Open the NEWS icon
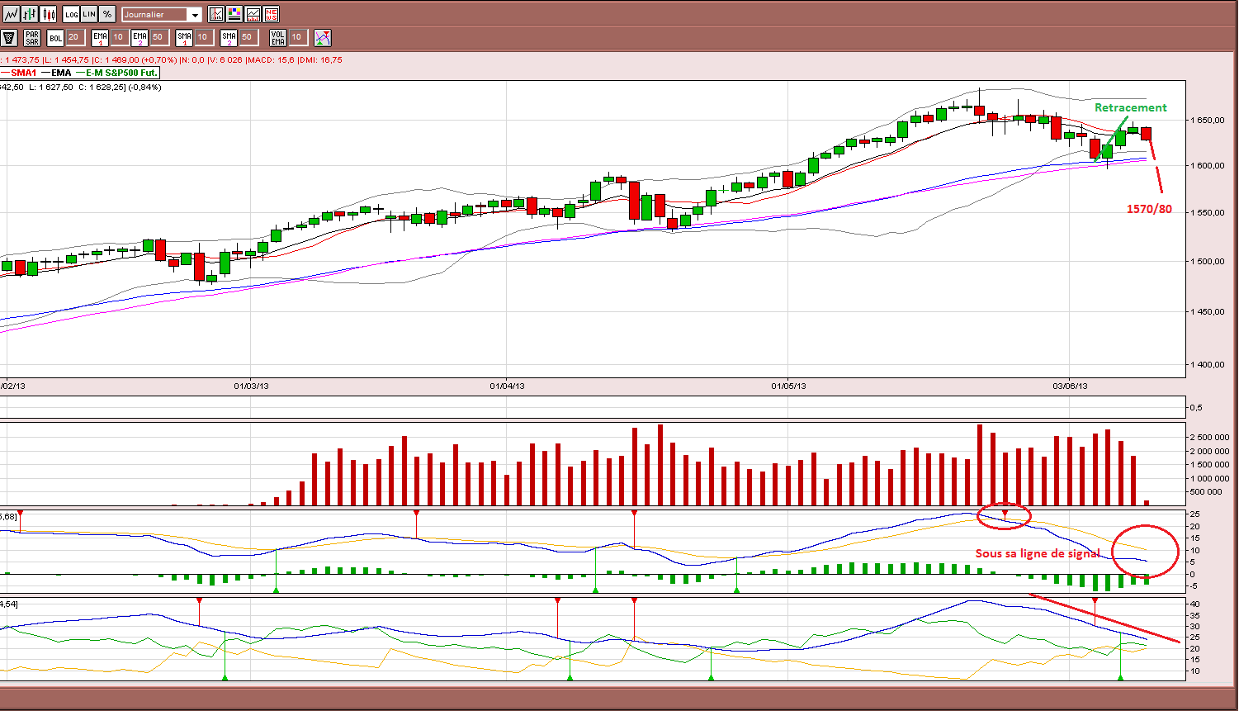Image resolution: width=1239 pixels, height=711 pixels. (271, 14)
